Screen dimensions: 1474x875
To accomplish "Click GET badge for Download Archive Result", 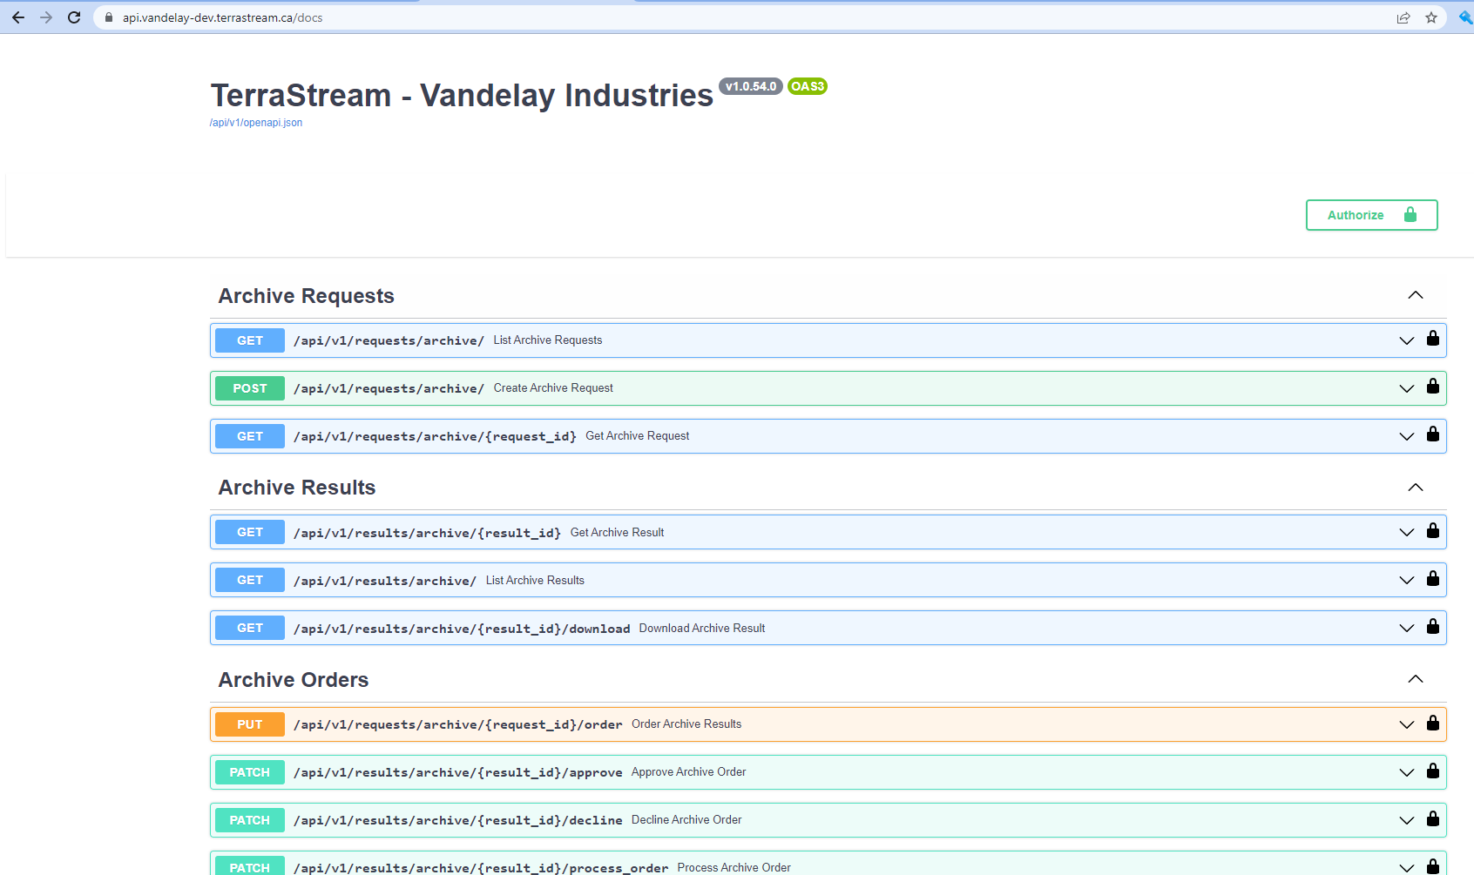I will [x=250, y=628].
